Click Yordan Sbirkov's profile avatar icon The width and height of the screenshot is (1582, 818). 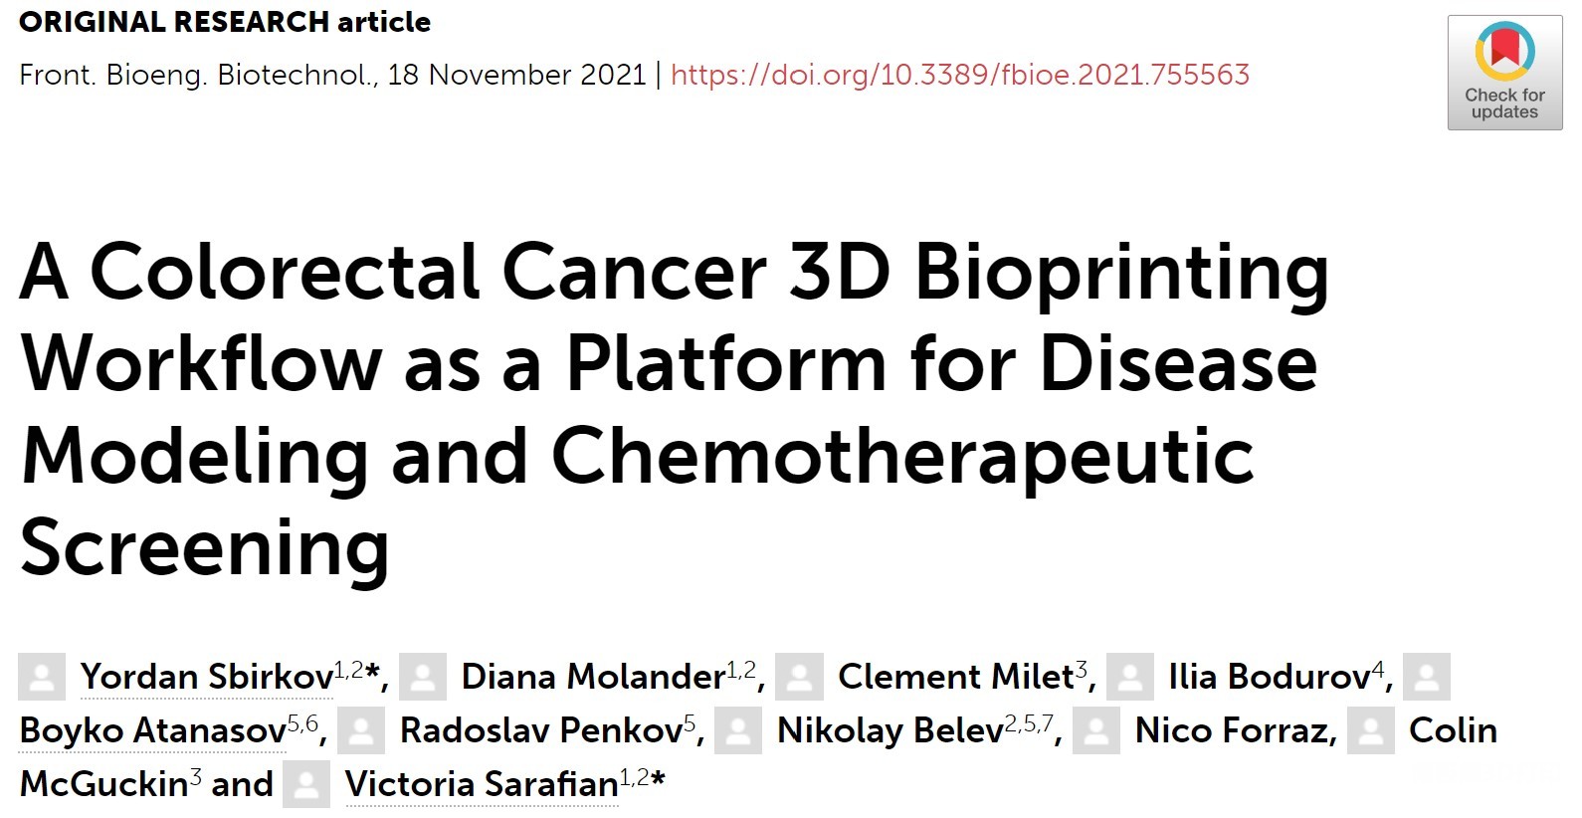coord(42,677)
